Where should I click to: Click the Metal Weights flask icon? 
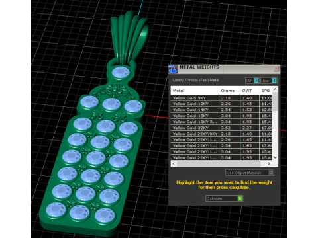173,69
